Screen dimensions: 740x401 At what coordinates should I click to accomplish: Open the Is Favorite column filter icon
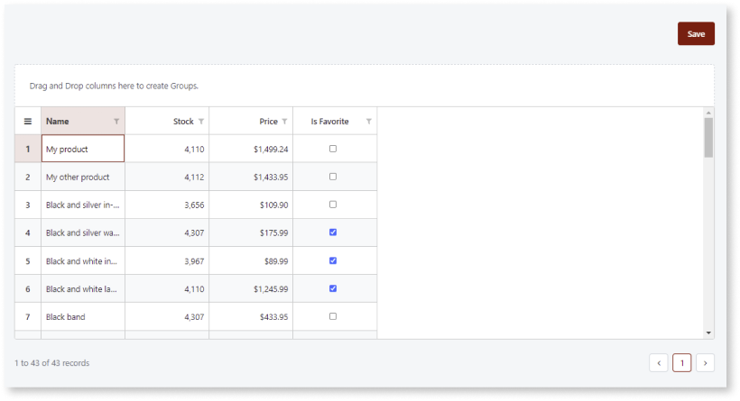[368, 121]
